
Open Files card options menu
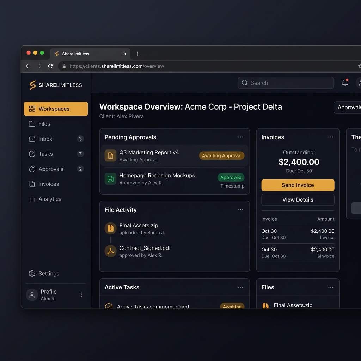(331, 287)
